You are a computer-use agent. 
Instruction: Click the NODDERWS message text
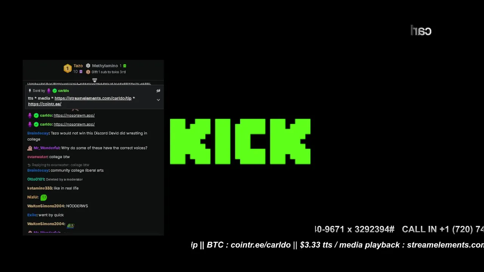(x=77, y=206)
